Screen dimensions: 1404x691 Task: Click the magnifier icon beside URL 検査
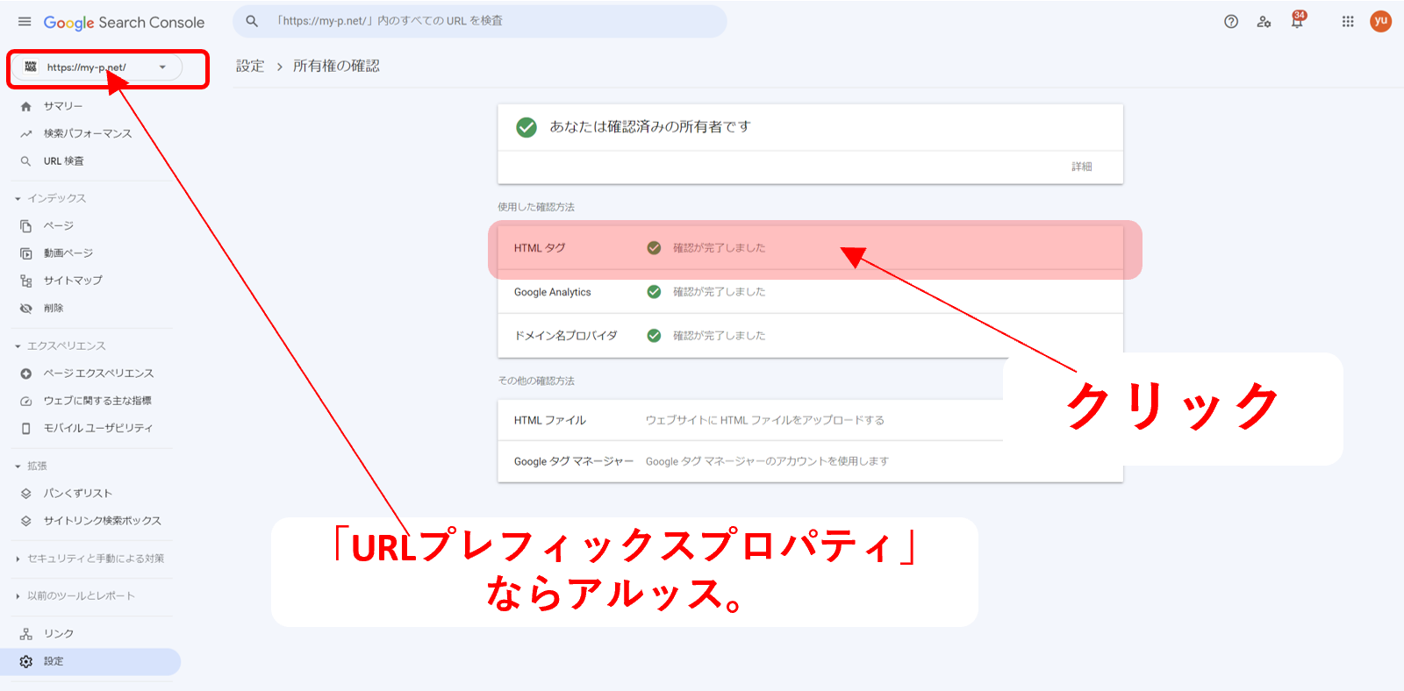pyautogui.click(x=26, y=161)
